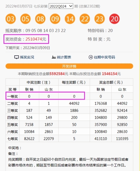Click second prize total 176368

101,103
